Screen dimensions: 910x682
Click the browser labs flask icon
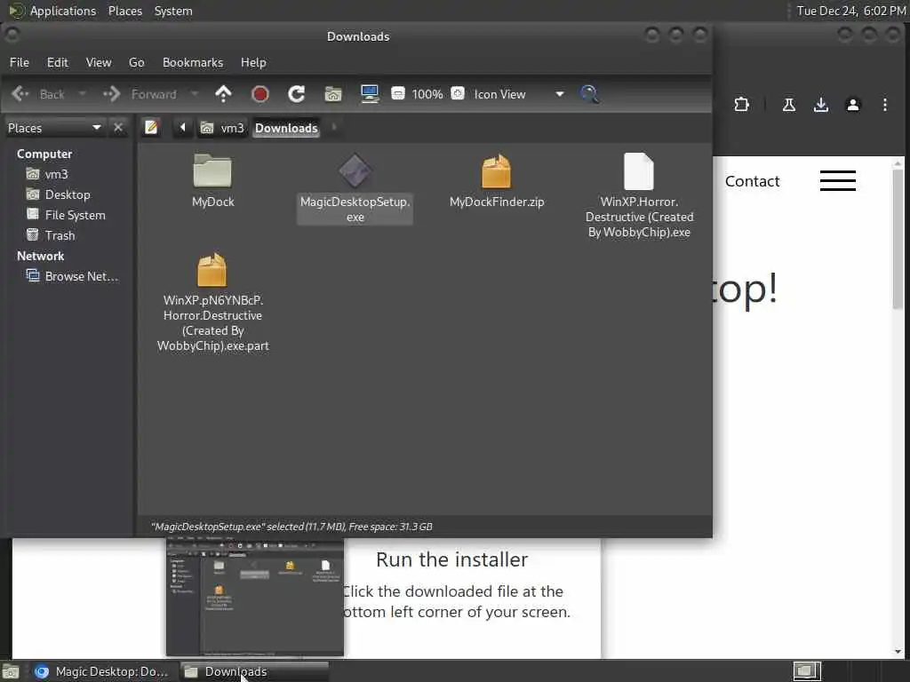tap(789, 105)
